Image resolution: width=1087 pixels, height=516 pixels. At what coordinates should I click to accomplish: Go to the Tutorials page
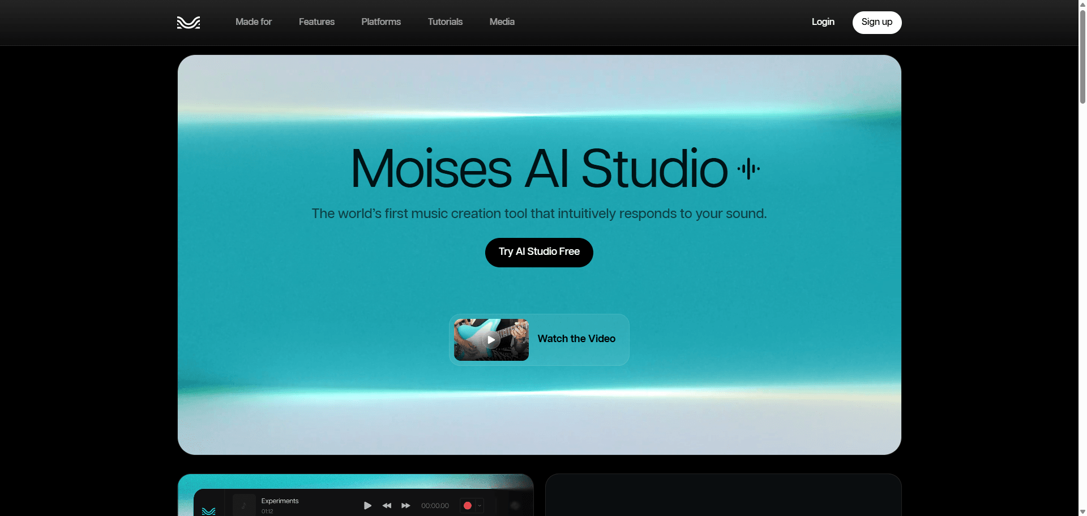pos(445,22)
